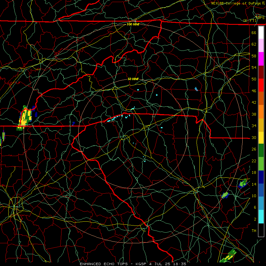This screenshot has height=266, width=266.
Task: Pick the magenta segment of the color scale
Action: click(261, 59)
